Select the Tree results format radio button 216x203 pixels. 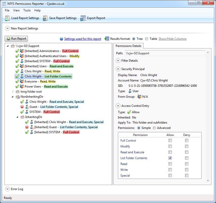(x=134, y=39)
